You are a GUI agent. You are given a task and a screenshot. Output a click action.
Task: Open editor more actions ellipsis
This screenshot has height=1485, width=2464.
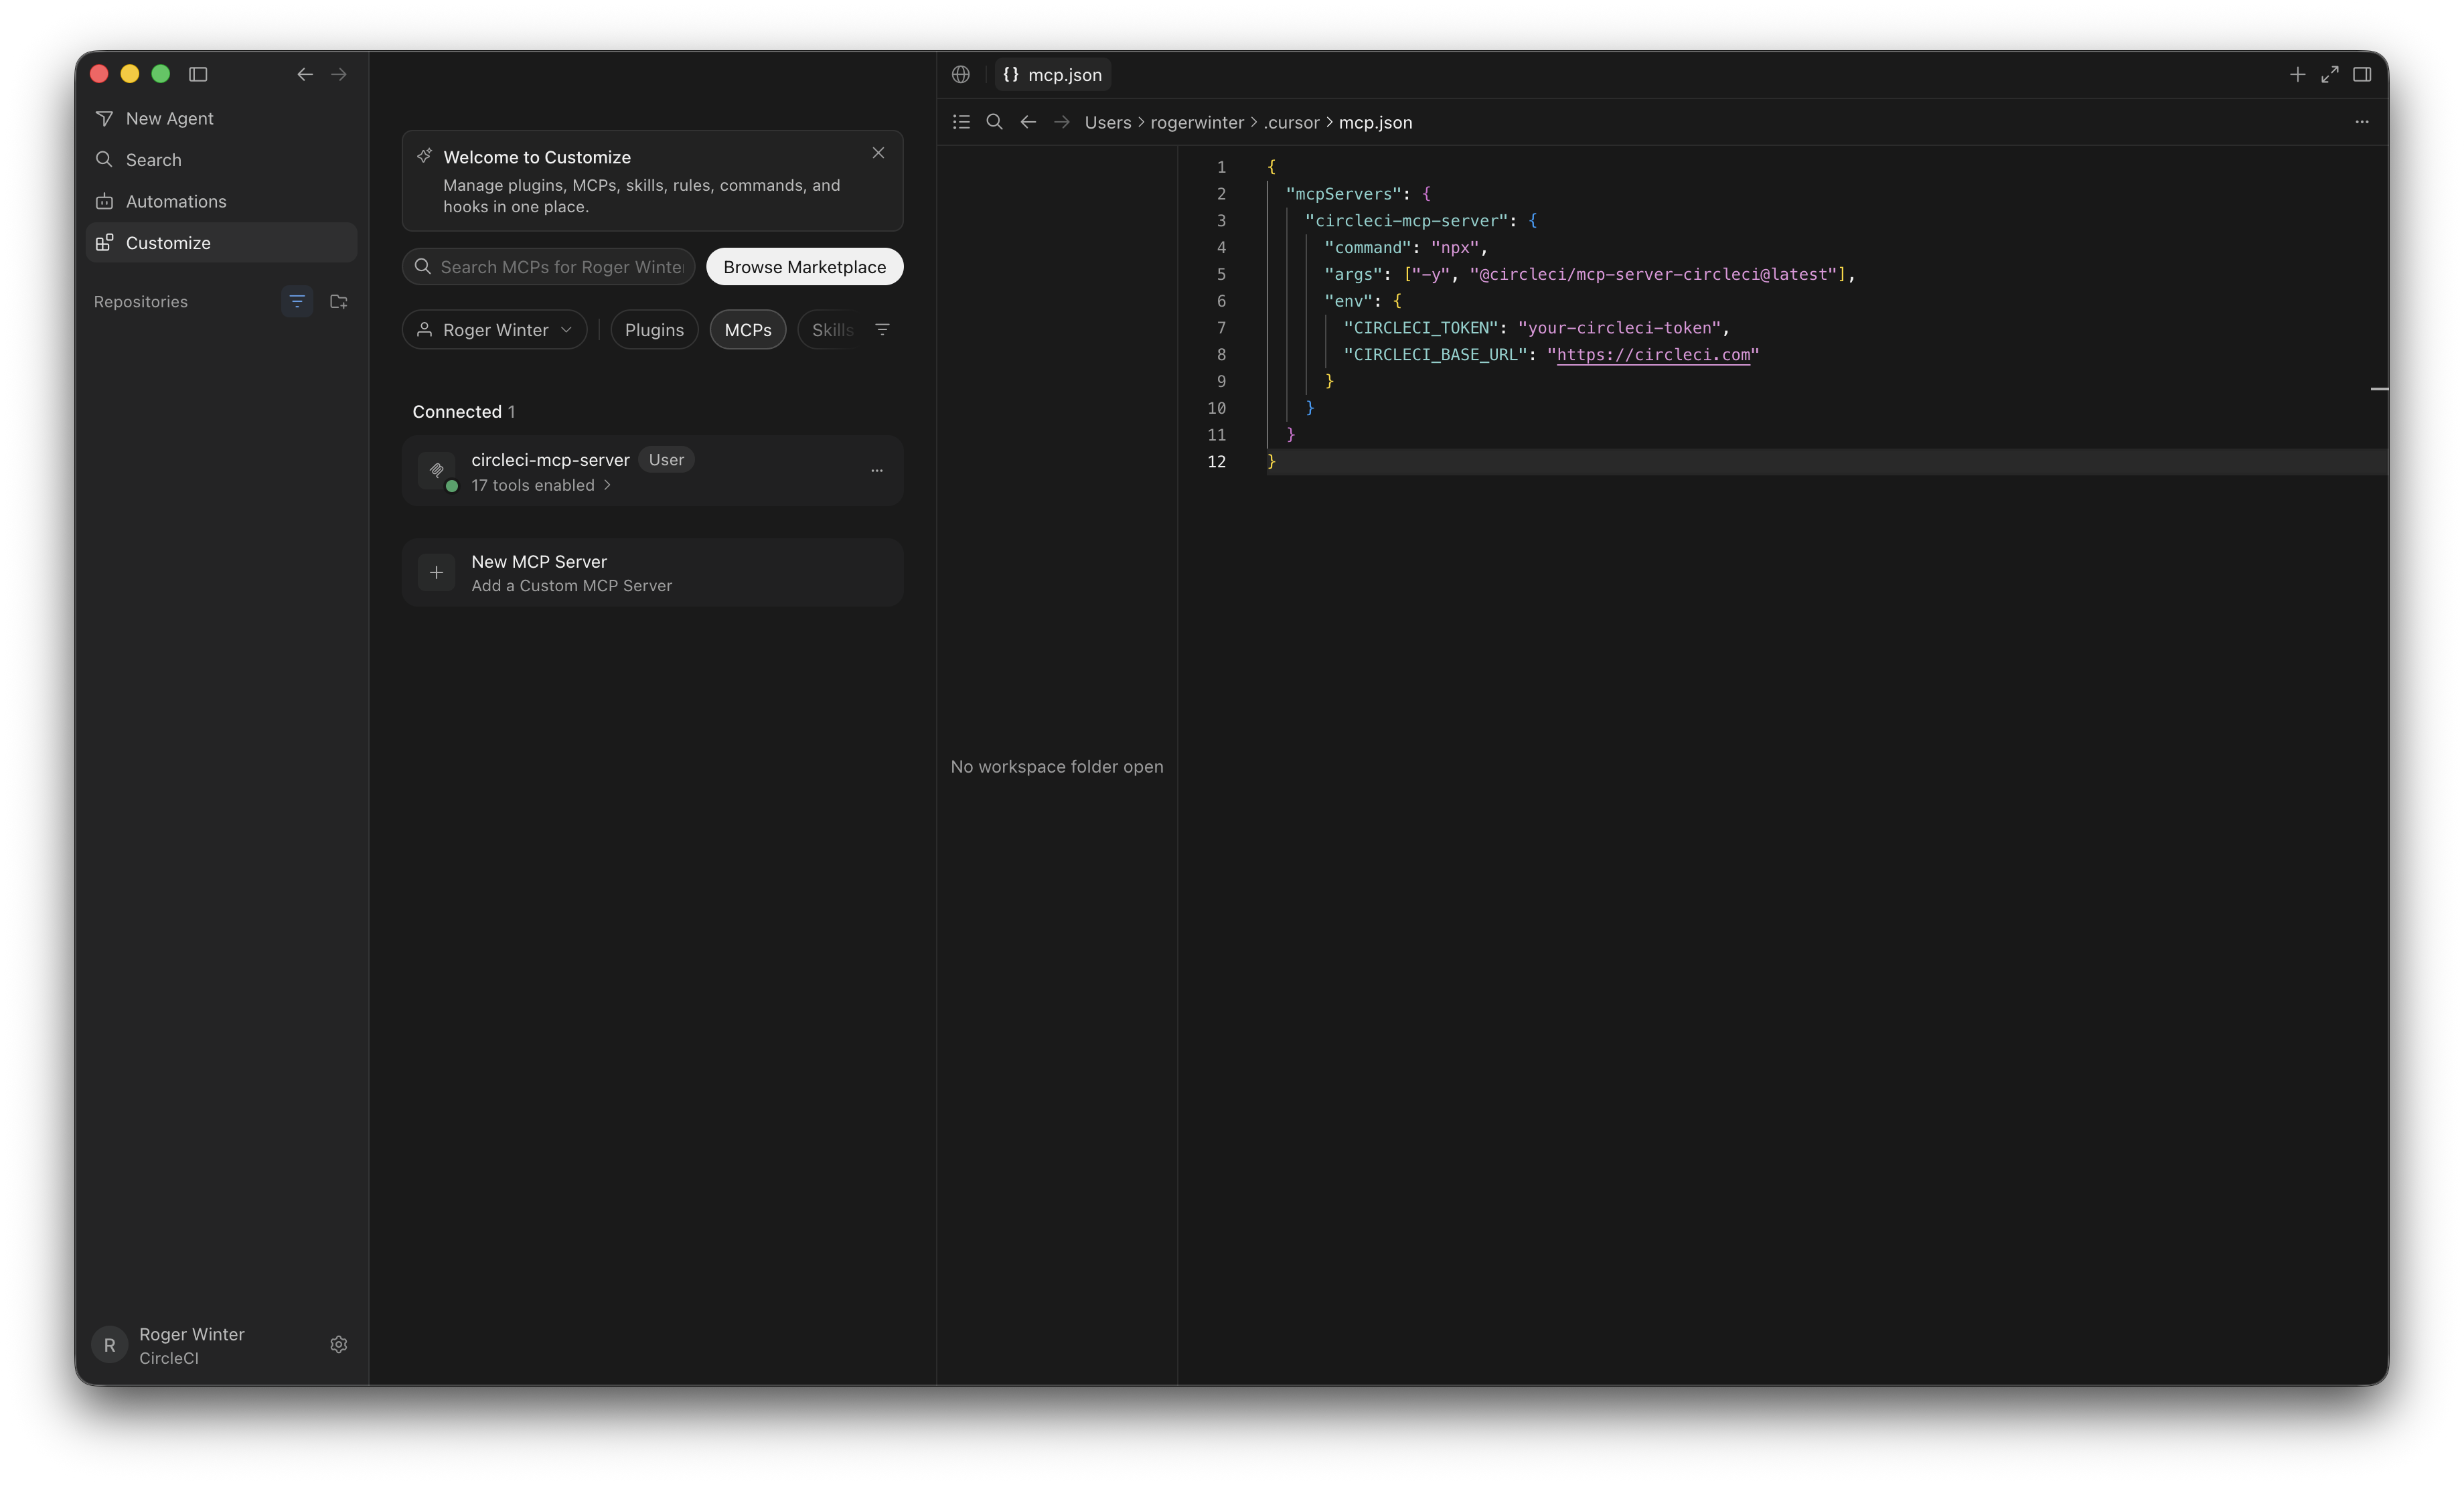pyautogui.click(x=2362, y=122)
